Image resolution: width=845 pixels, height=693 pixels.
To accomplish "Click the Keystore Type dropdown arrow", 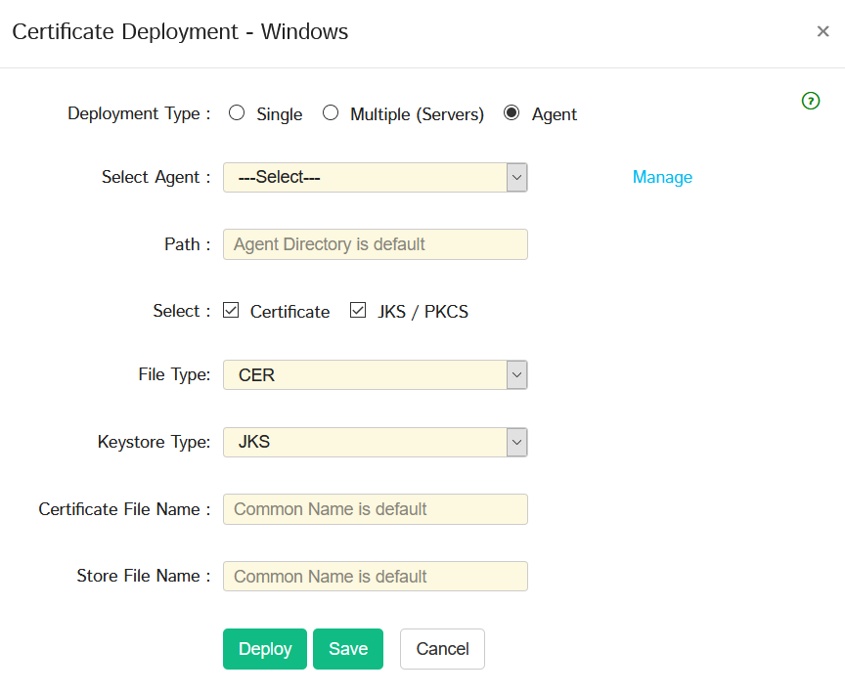I will click(517, 442).
